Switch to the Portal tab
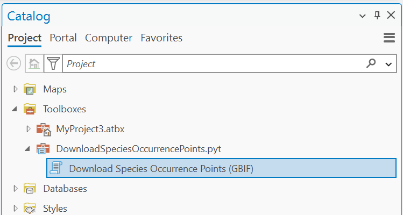This screenshot has width=403, height=215. (63, 38)
